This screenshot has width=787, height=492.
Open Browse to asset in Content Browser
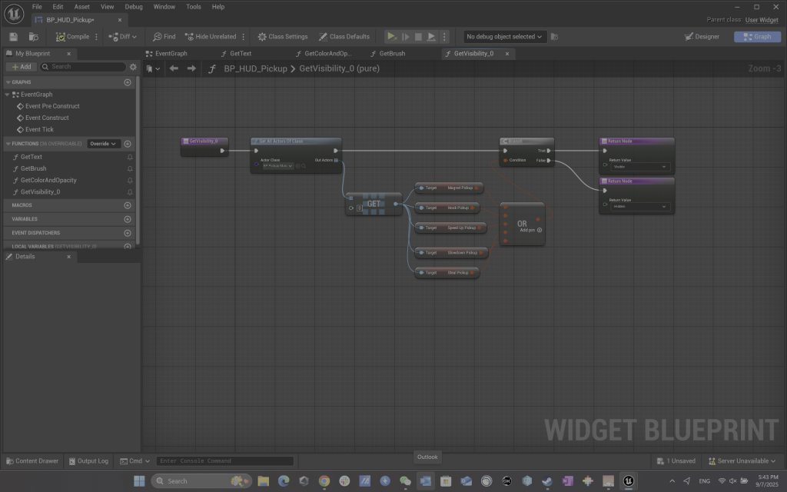(x=33, y=36)
